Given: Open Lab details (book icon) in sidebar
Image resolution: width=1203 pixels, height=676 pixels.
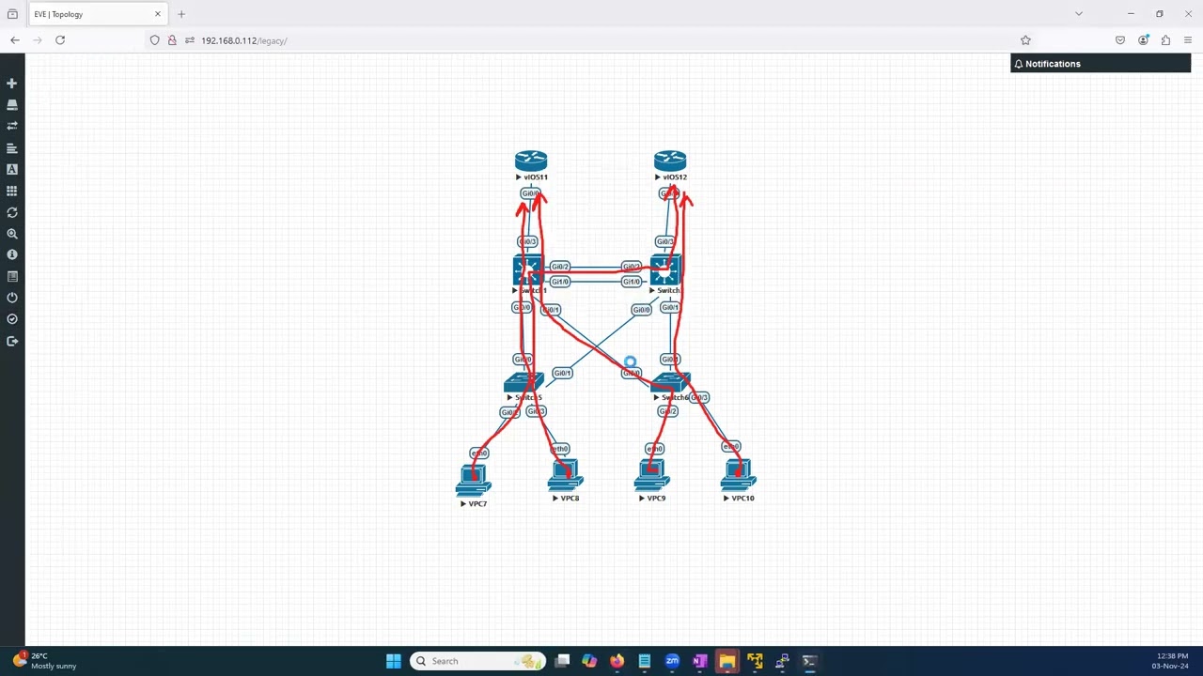Looking at the screenshot, I should [12, 277].
